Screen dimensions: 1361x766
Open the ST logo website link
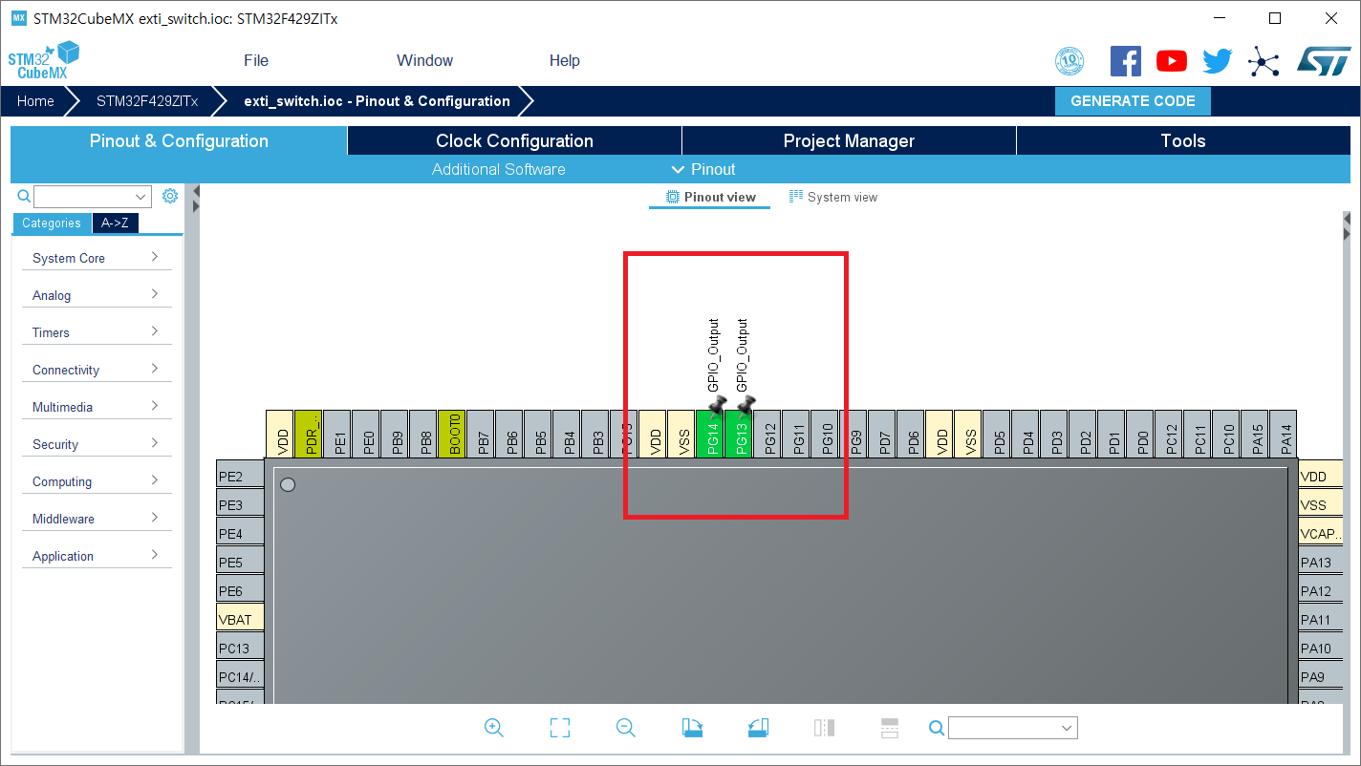point(1324,61)
